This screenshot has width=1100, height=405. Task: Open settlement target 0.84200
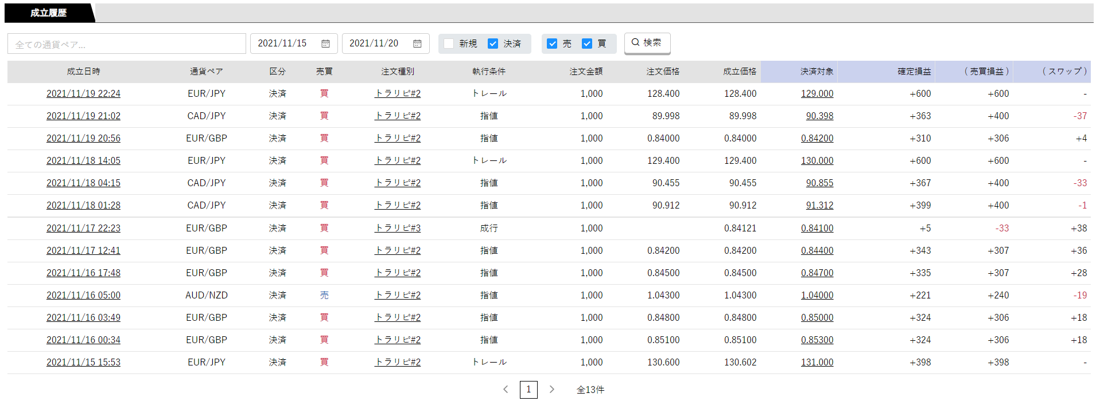pyautogui.click(x=817, y=138)
